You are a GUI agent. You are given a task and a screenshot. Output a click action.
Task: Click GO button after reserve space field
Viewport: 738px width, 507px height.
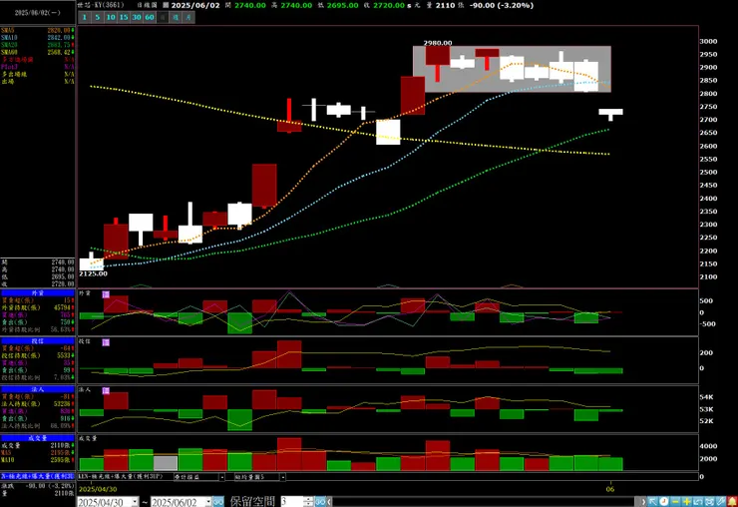click(320, 502)
